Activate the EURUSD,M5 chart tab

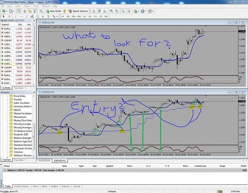tap(44, 160)
